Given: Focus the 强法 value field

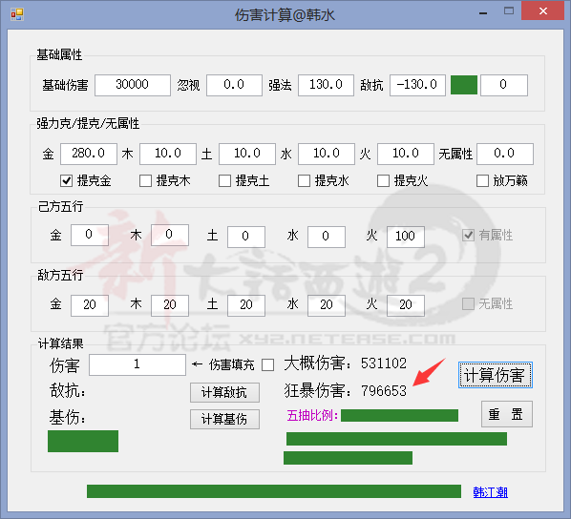Looking at the screenshot, I should [326, 85].
